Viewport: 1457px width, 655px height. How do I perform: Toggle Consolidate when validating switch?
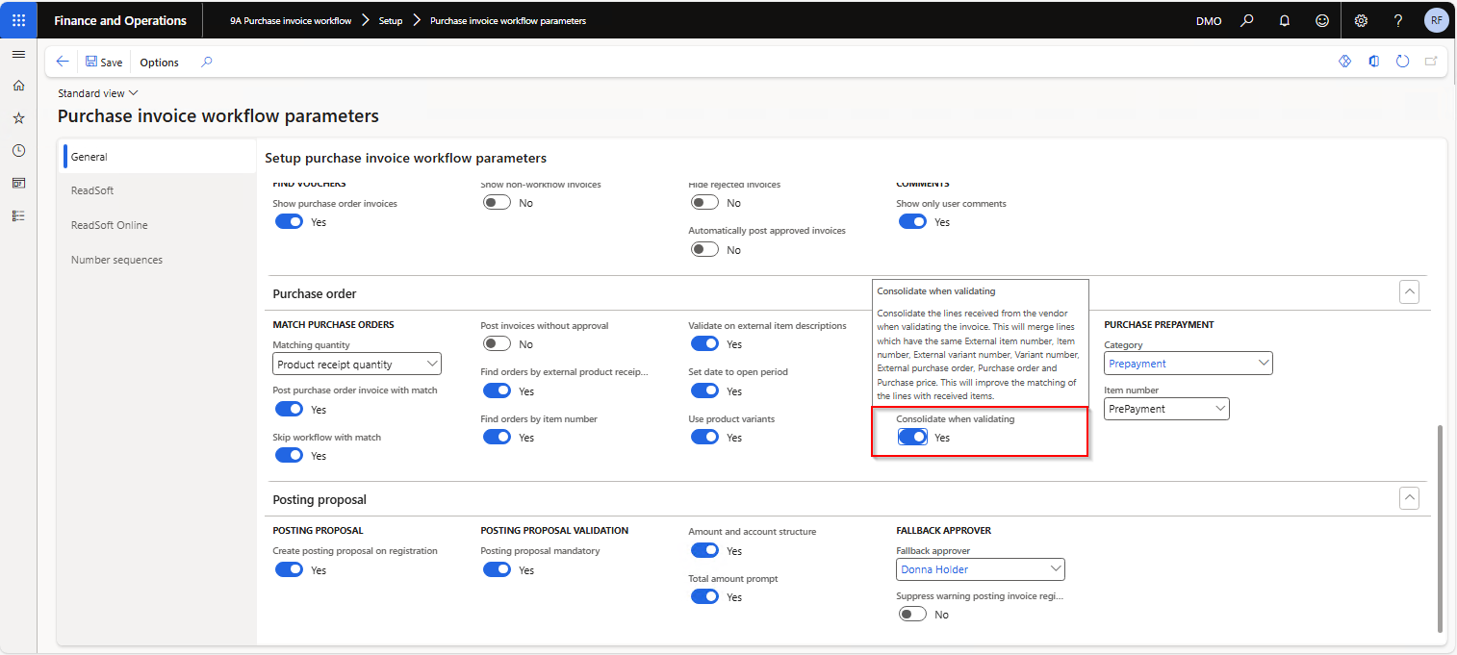click(912, 438)
